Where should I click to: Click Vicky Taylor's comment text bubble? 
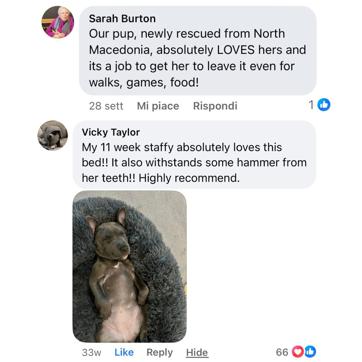194,155
